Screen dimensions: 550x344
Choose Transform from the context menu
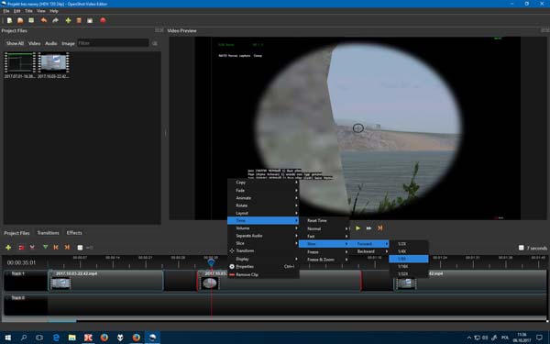tap(263, 250)
